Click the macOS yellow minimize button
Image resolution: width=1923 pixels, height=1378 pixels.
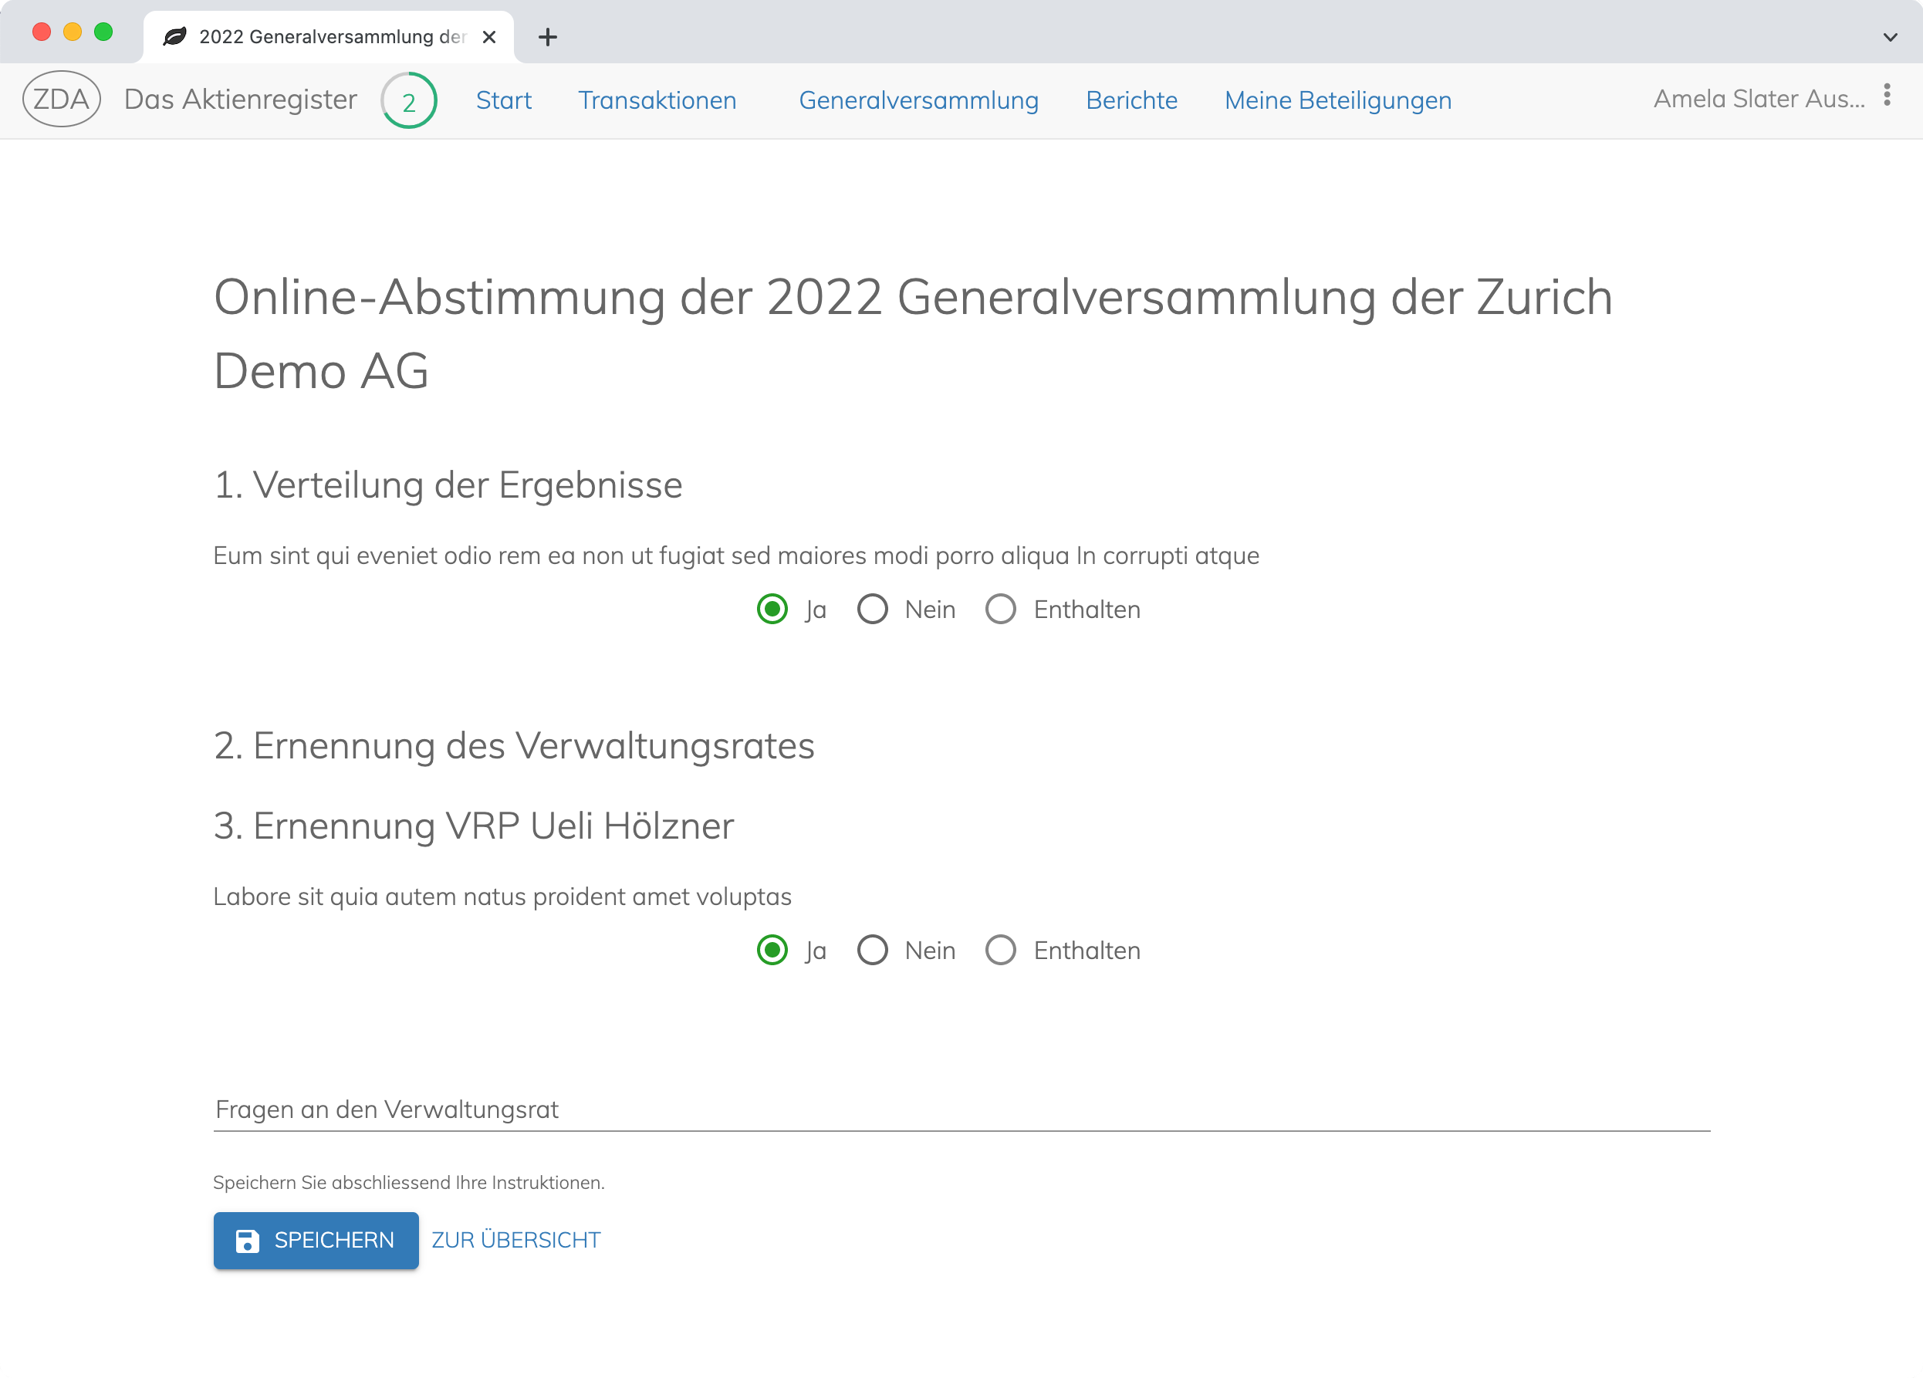72,32
